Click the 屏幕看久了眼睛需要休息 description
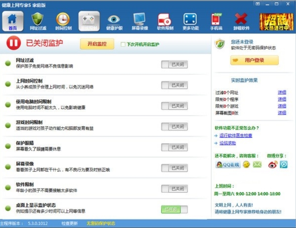Screen dimensions: 296x228 pyautogui.click(x=38, y=149)
